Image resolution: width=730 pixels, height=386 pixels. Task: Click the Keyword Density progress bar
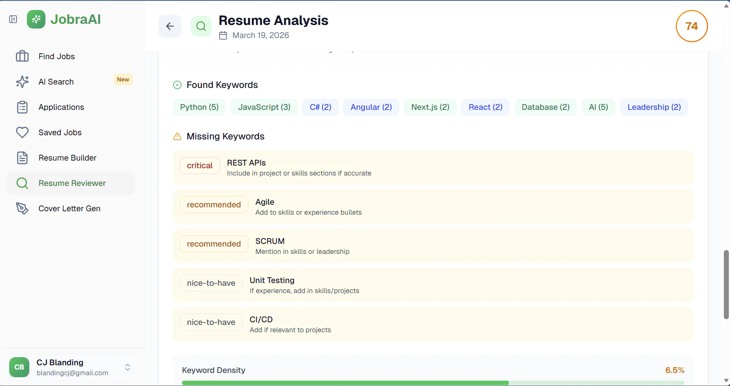pos(433,383)
